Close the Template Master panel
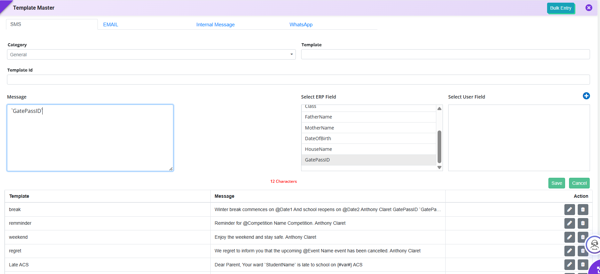Image resolution: width=600 pixels, height=274 pixels. coord(589,8)
